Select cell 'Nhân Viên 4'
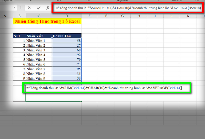205x139 pixels. coord(39,55)
